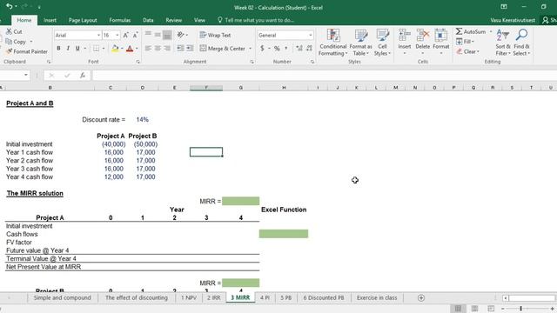Click the Delete cells icon
The height and width of the screenshot is (313, 557).
point(423,36)
